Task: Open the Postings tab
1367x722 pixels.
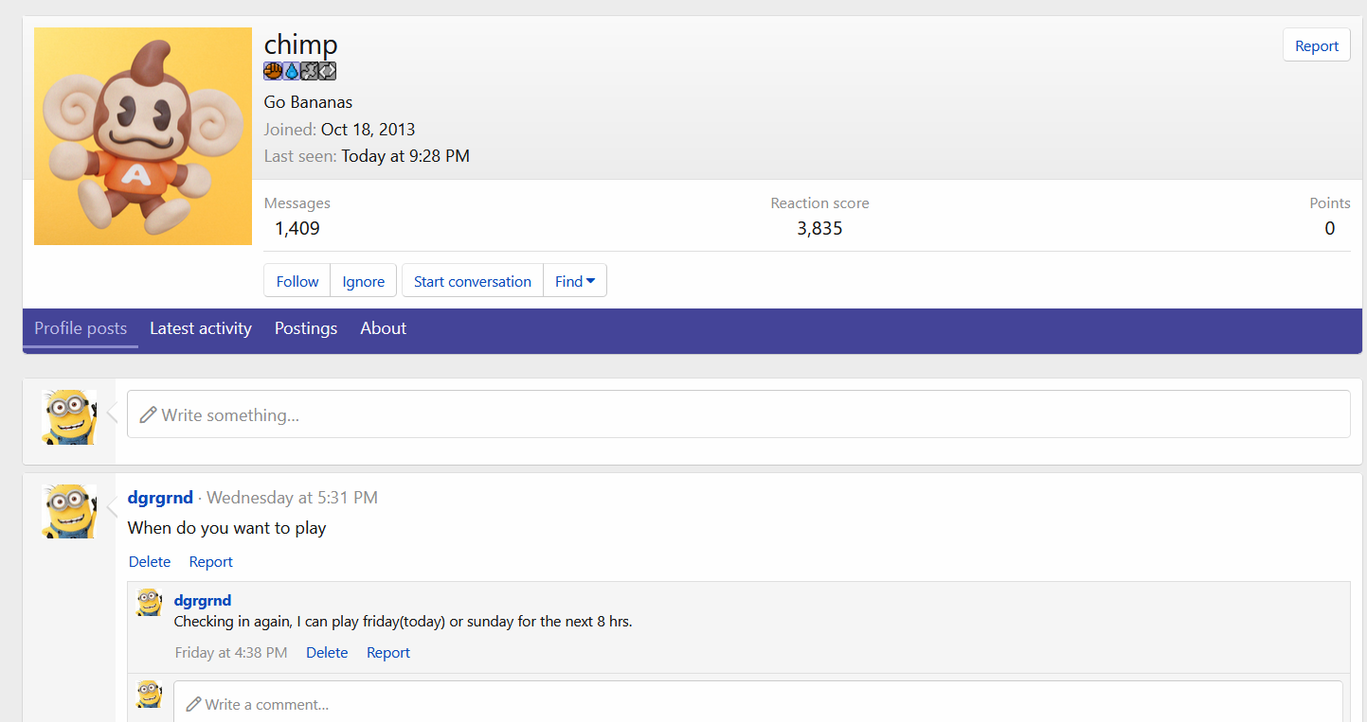Action: (306, 328)
